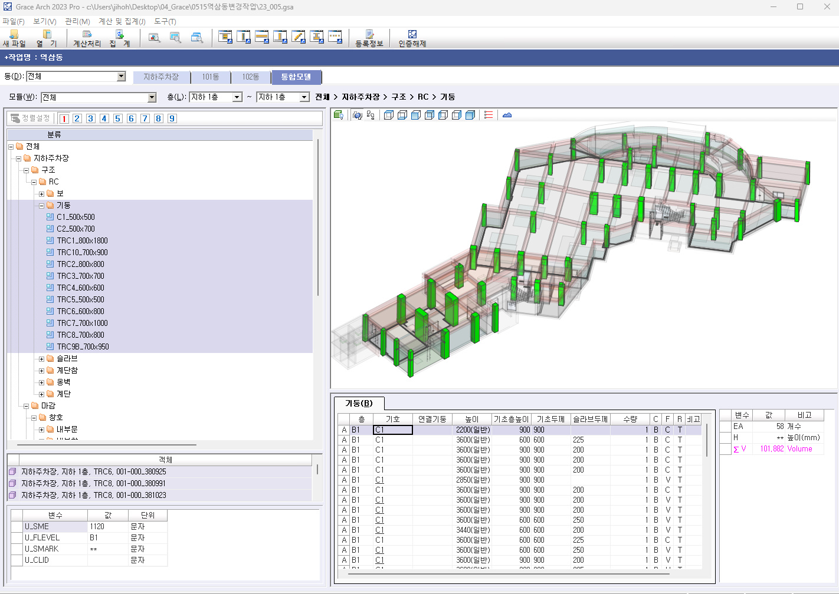Select the 기둥(B) table tab
This screenshot has height=594, width=839.
pyautogui.click(x=359, y=403)
